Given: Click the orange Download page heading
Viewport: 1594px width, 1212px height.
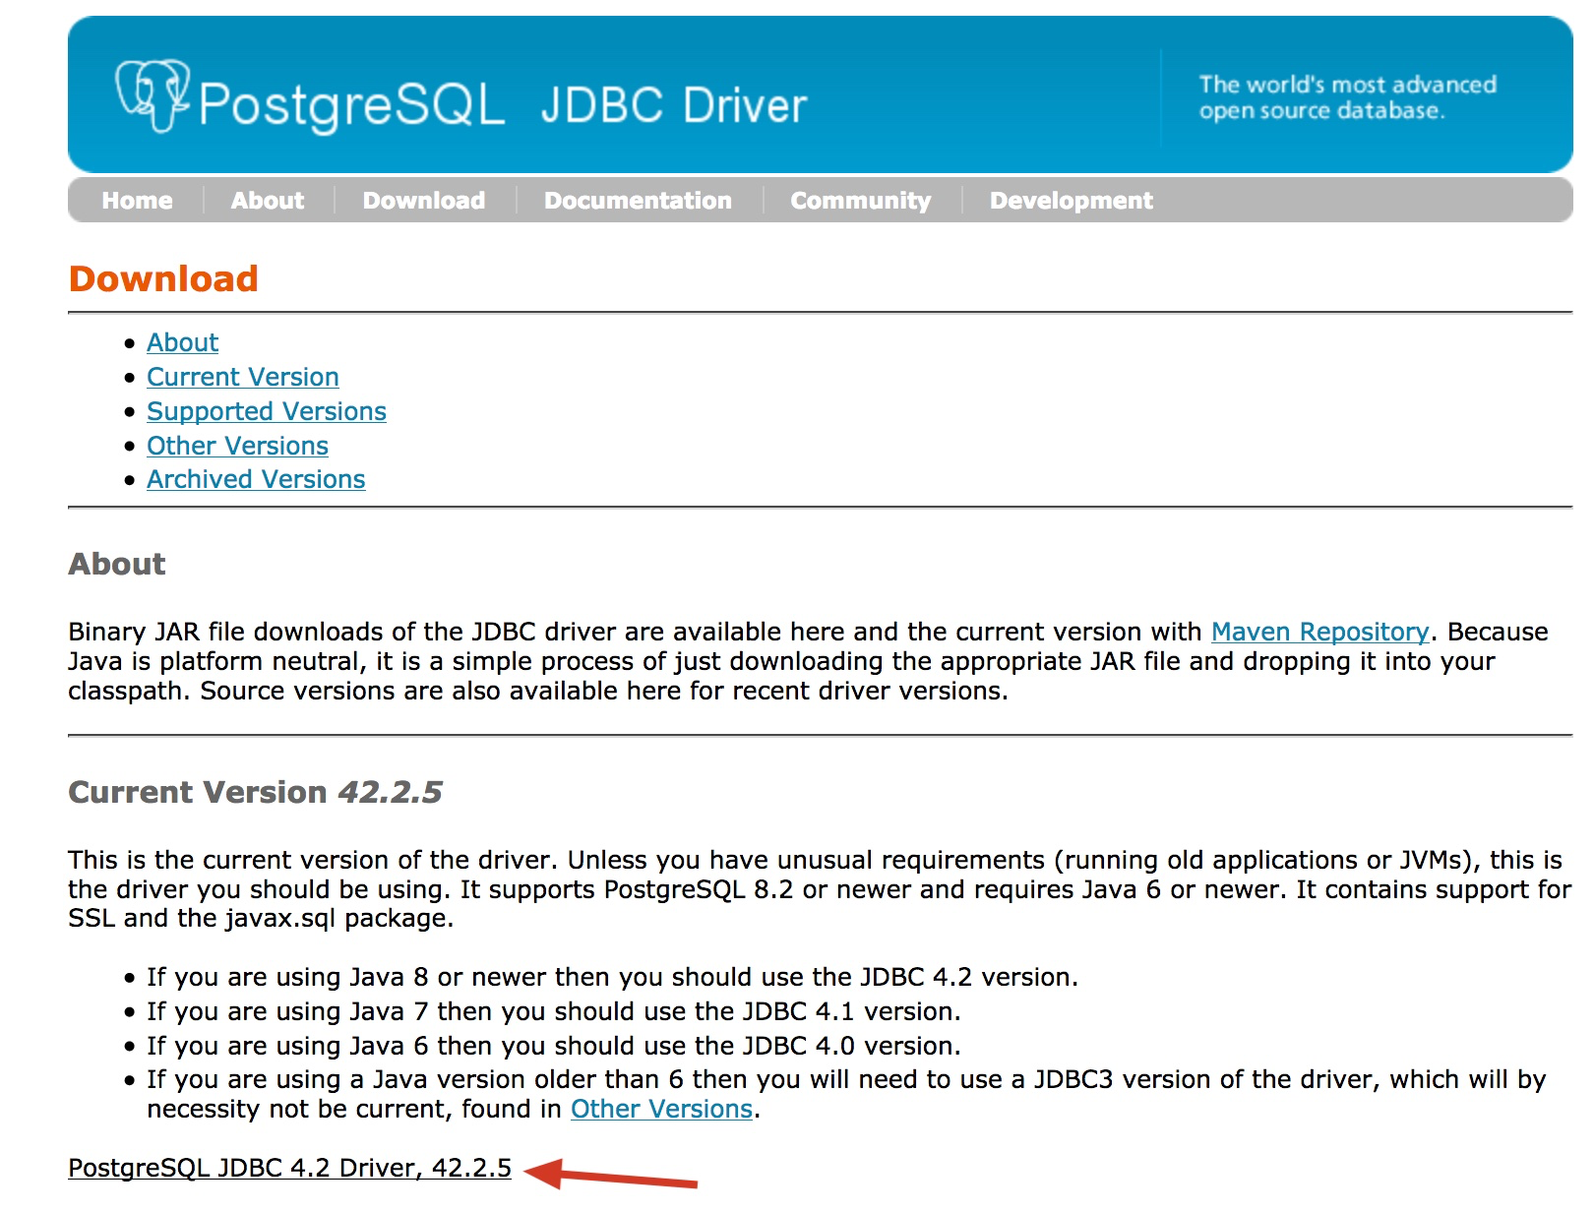Looking at the screenshot, I should click(x=163, y=278).
